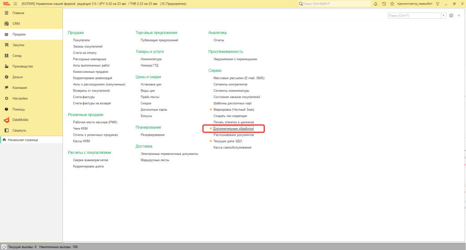
Task: Click the Свернуть collapse panel icon
Action: (x=6, y=131)
